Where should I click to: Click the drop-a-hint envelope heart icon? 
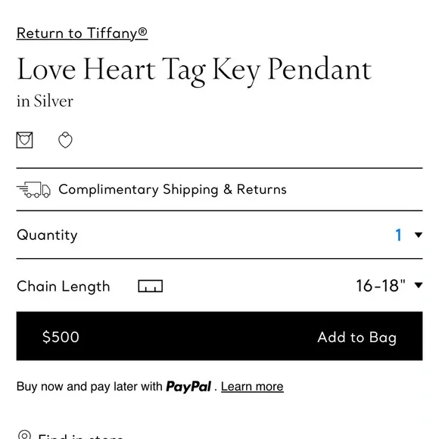[25, 140]
